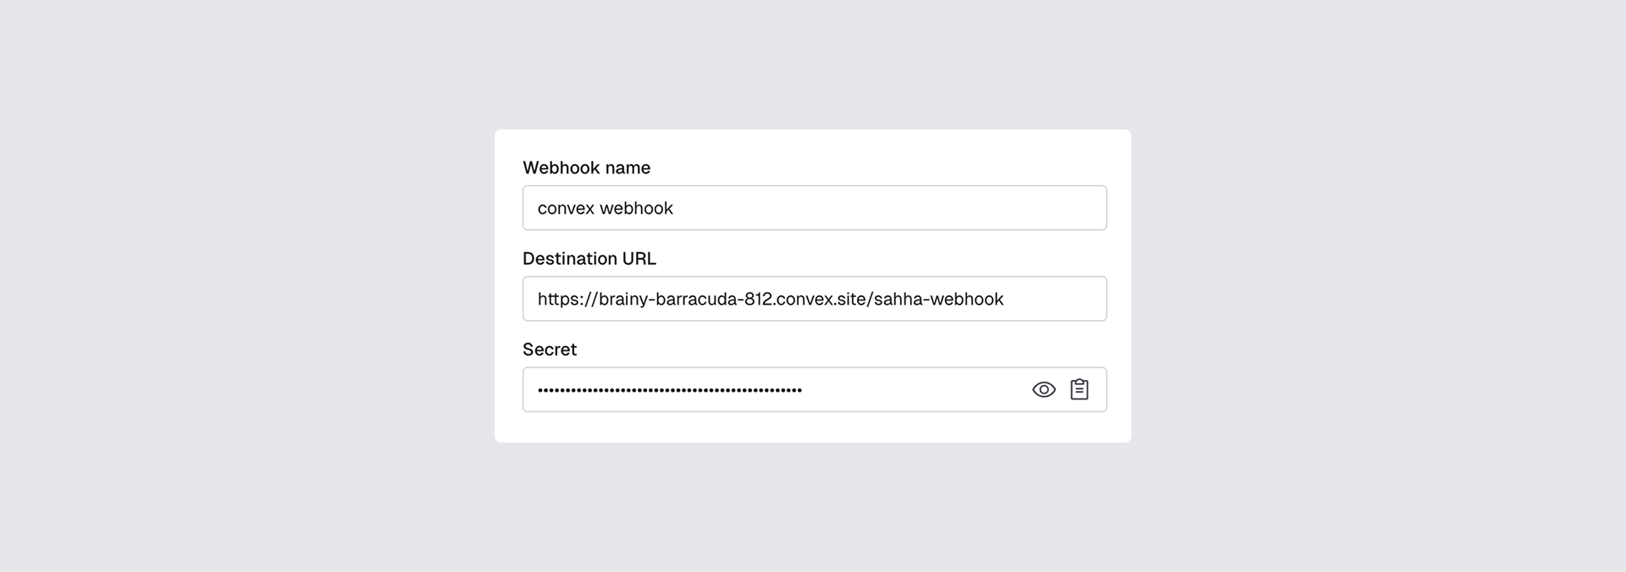Click the Webhook name input field
Viewport: 1626px width, 572px height.
(x=813, y=207)
